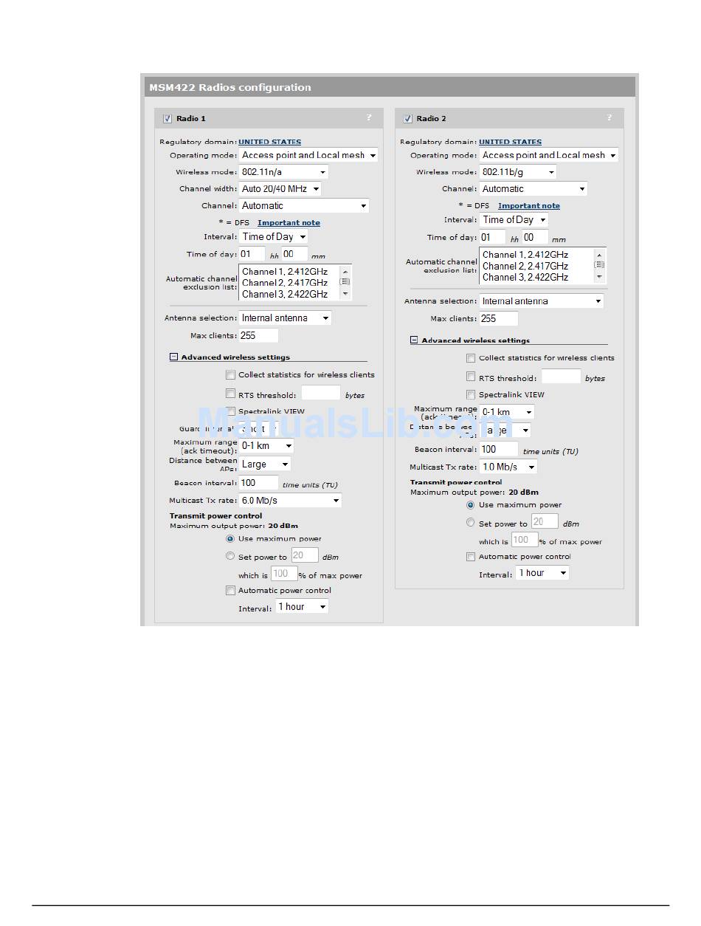Click Radio 2 percent of max power field
701x926 pixels.
(x=525, y=540)
